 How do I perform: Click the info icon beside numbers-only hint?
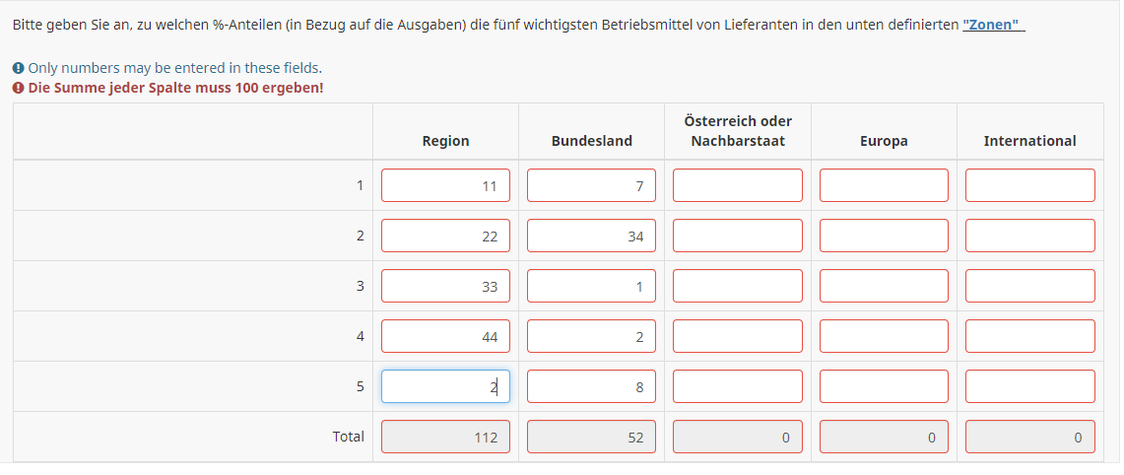(x=19, y=68)
